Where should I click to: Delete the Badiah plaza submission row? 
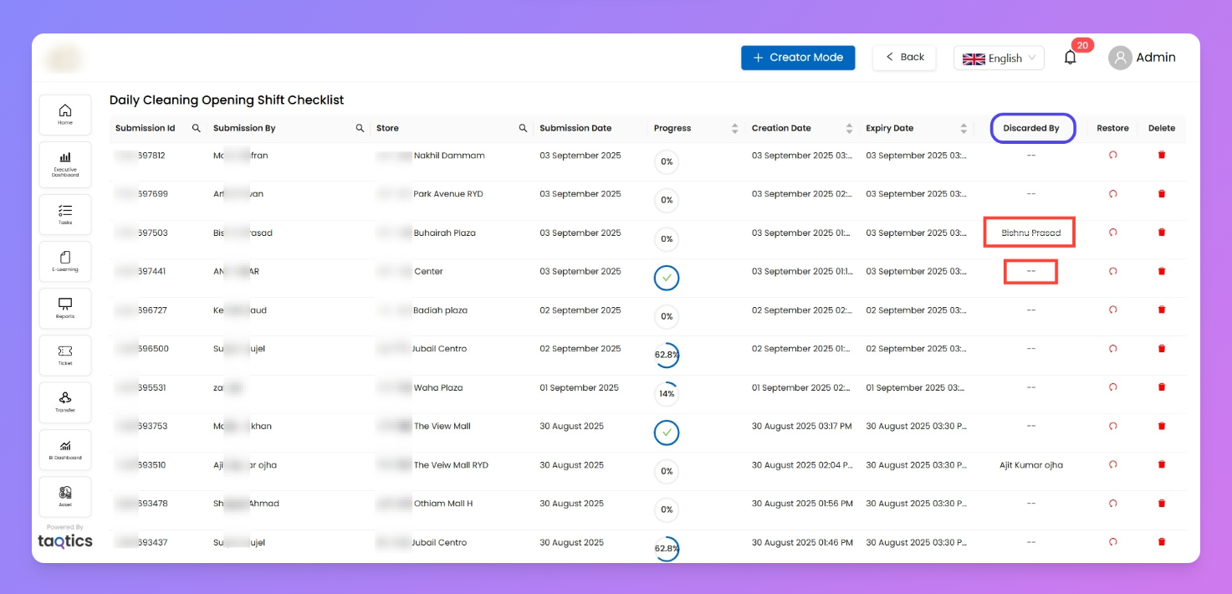(1161, 310)
